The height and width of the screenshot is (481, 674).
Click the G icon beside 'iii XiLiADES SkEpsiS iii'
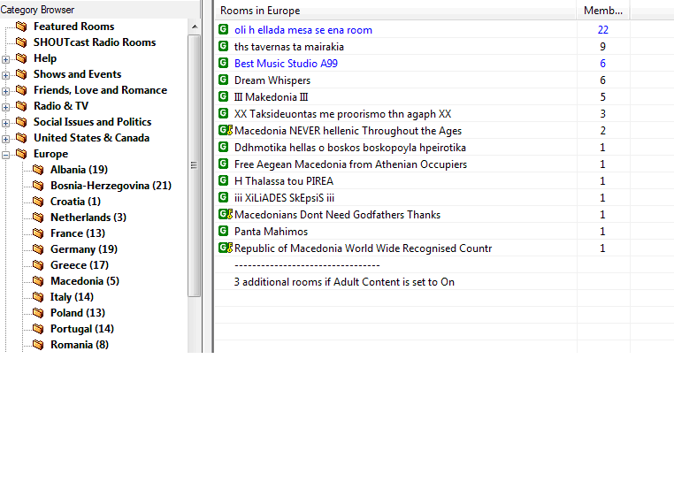[223, 197]
